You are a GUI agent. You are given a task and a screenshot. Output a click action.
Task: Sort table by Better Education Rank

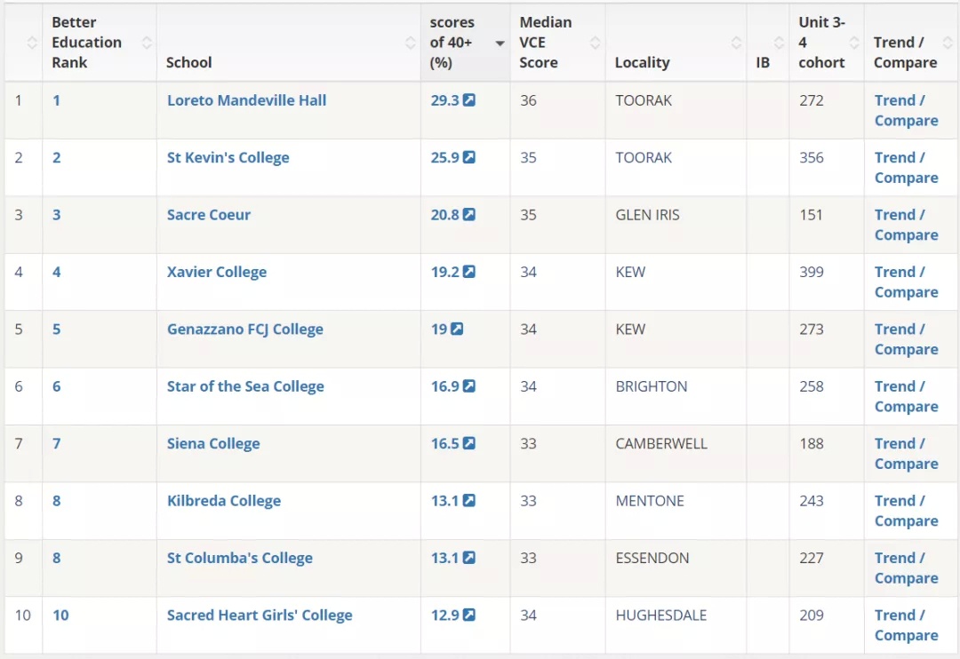[x=147, y=43]
